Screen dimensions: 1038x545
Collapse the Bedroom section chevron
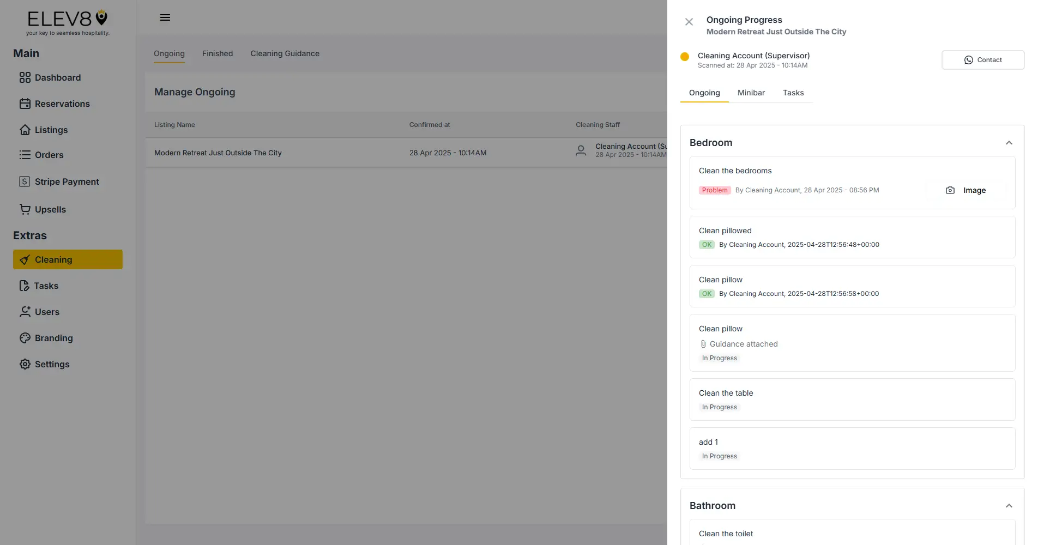[x=1009, y=142]
